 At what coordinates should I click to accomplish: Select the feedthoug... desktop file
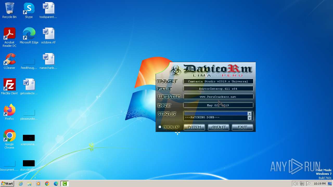click(x=29, y=64)
